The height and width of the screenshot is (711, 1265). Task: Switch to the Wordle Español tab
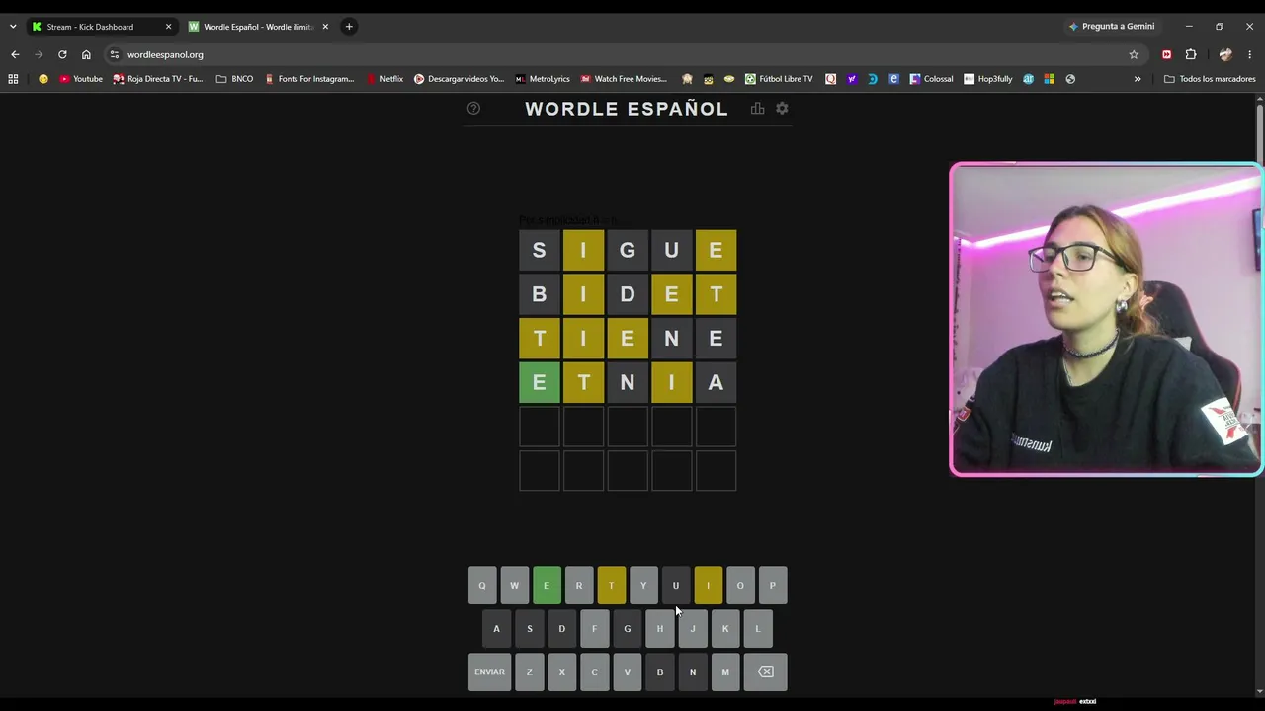click(259, 27)
